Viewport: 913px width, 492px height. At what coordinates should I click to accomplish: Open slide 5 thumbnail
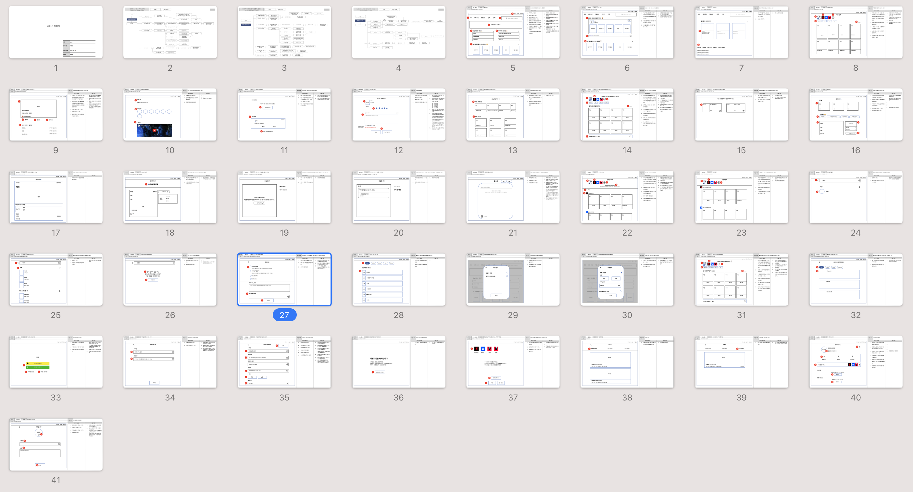[513, 32]
